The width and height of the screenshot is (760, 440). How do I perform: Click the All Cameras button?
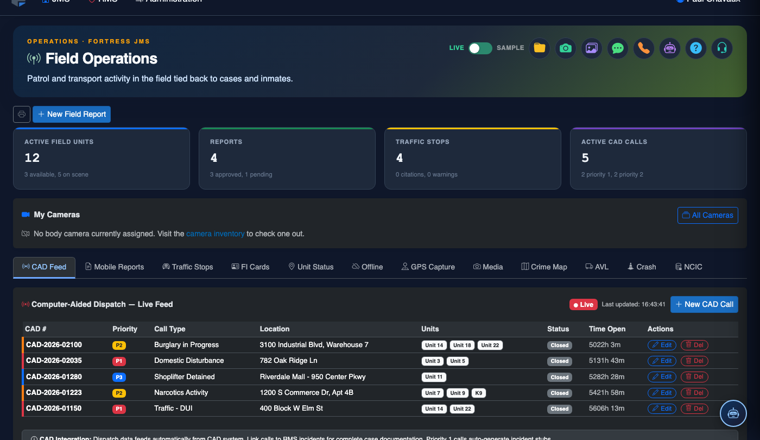coord(708,215)
